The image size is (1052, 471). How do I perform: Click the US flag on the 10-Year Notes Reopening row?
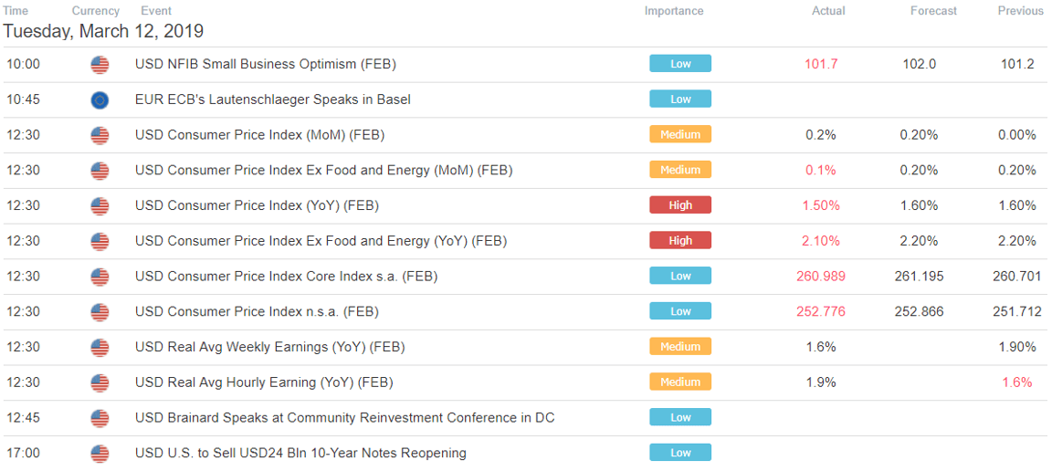(x=100, y=454)
